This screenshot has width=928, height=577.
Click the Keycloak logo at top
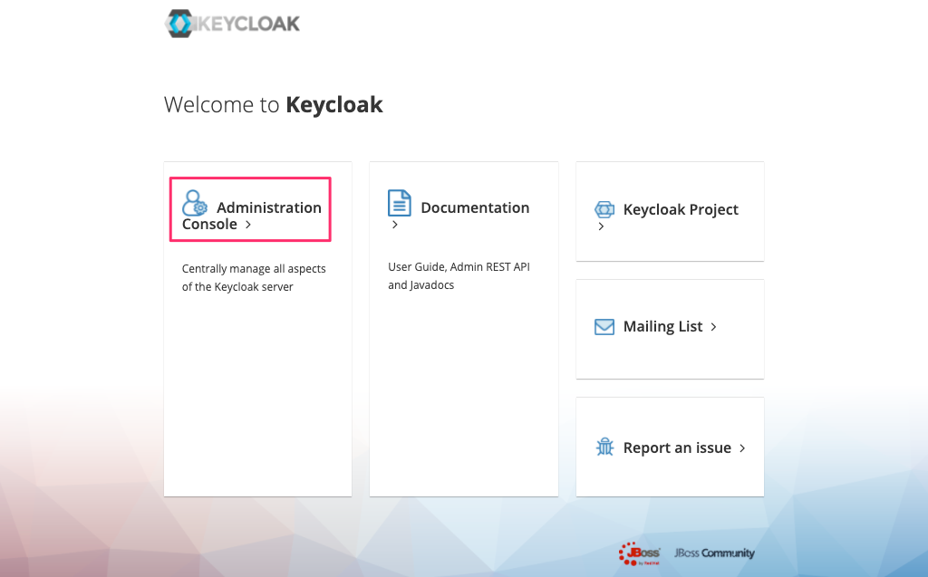point(233,24)
